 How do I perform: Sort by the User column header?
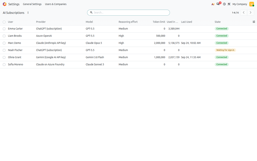tap(11, 22)
